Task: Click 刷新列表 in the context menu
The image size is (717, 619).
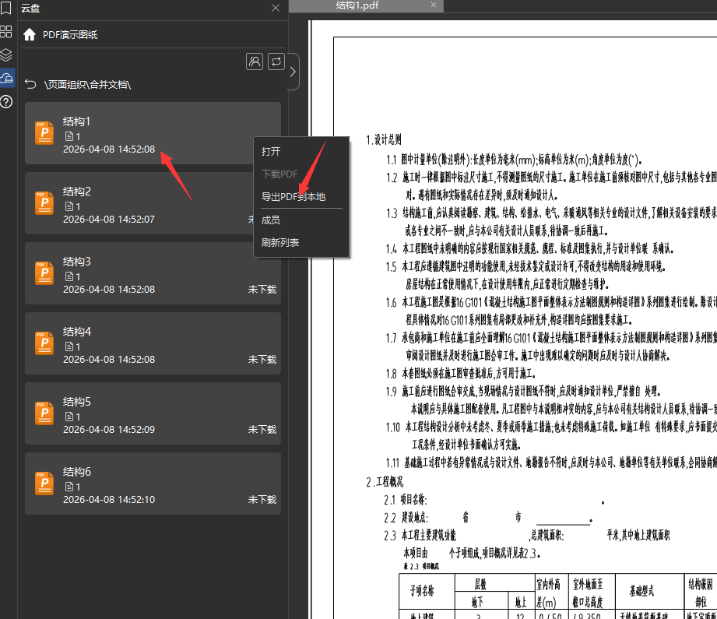Action: [x=280, y=243]
